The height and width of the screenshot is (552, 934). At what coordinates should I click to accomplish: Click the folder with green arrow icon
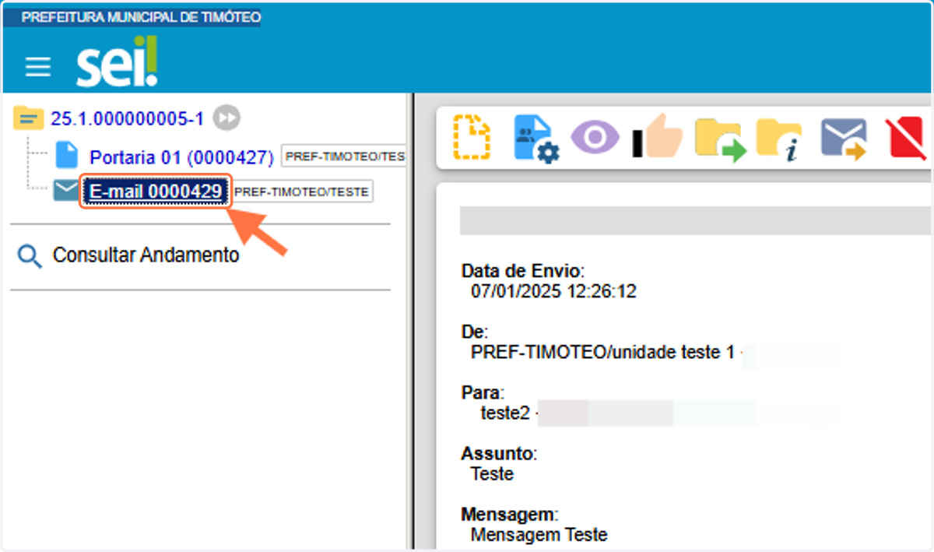(721, 139)
